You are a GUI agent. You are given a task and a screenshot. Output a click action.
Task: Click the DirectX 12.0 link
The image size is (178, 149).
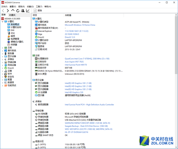coord(70,37)
